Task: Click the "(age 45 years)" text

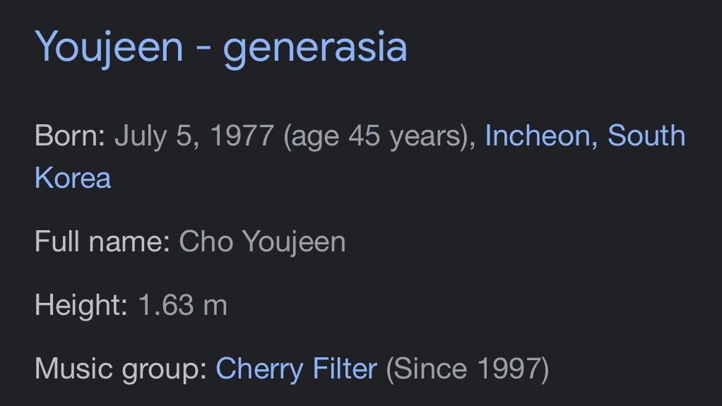Action: (375, 136)
